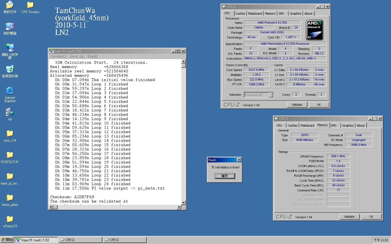The width and height of the screenshot is (391, 244).
Task: Click 確定 in the Finish dialog
Action: [x=225, y=176]
